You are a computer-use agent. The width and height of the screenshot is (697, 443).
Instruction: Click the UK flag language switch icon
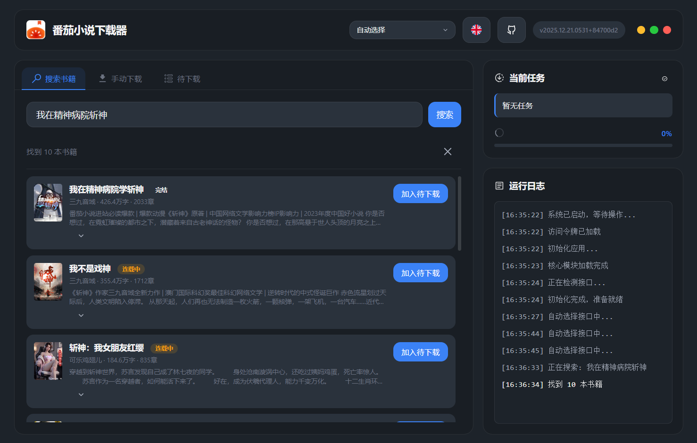pos(476,30)
